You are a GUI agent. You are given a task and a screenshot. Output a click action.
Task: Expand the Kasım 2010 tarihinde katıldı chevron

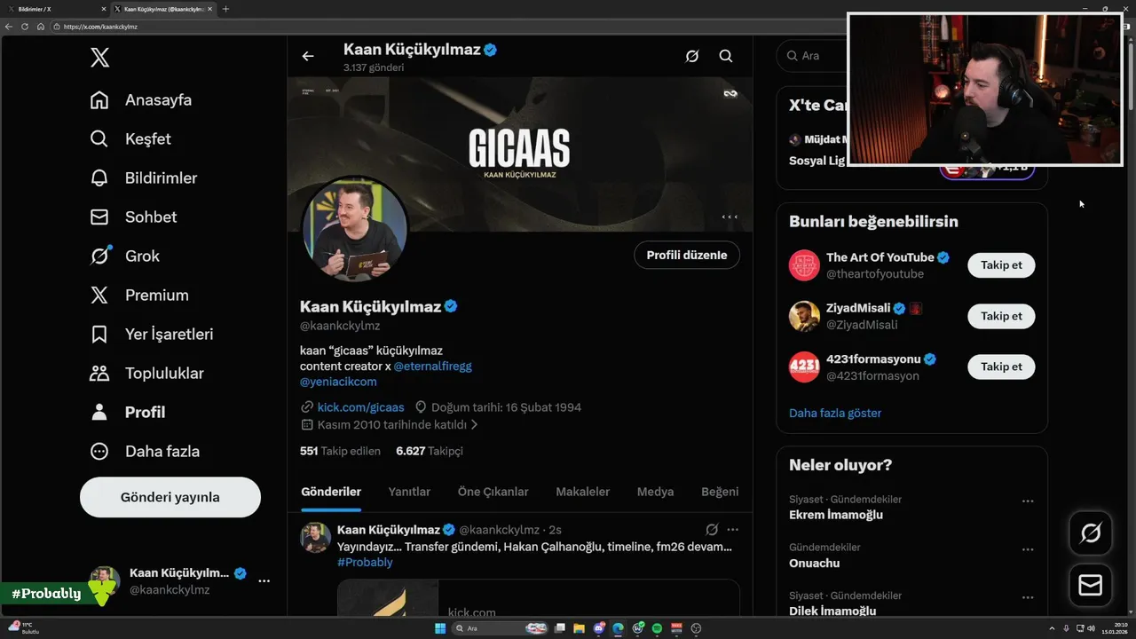474,425
